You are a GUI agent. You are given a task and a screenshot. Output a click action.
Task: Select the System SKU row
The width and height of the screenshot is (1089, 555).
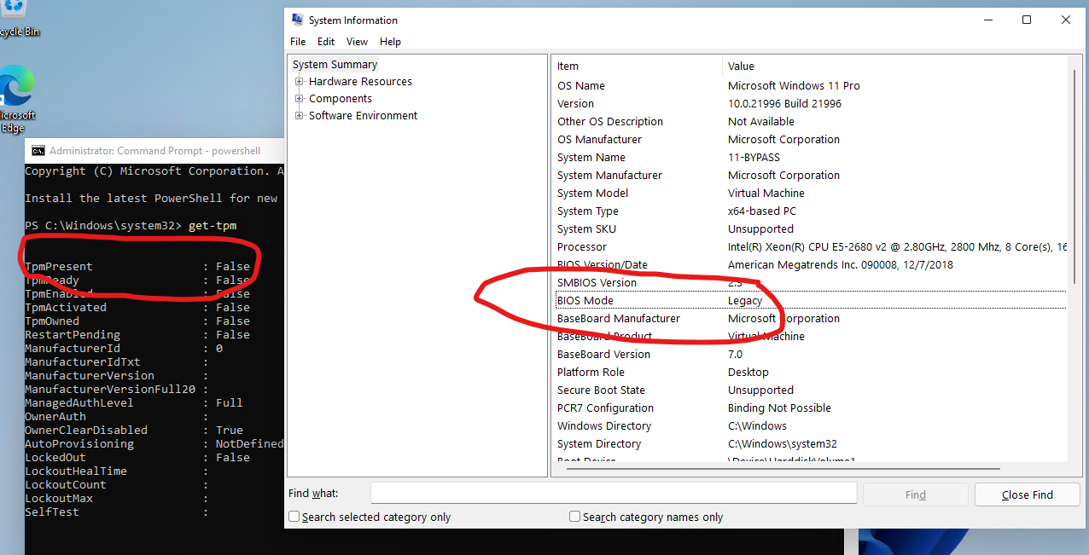[x=809, y=229]
